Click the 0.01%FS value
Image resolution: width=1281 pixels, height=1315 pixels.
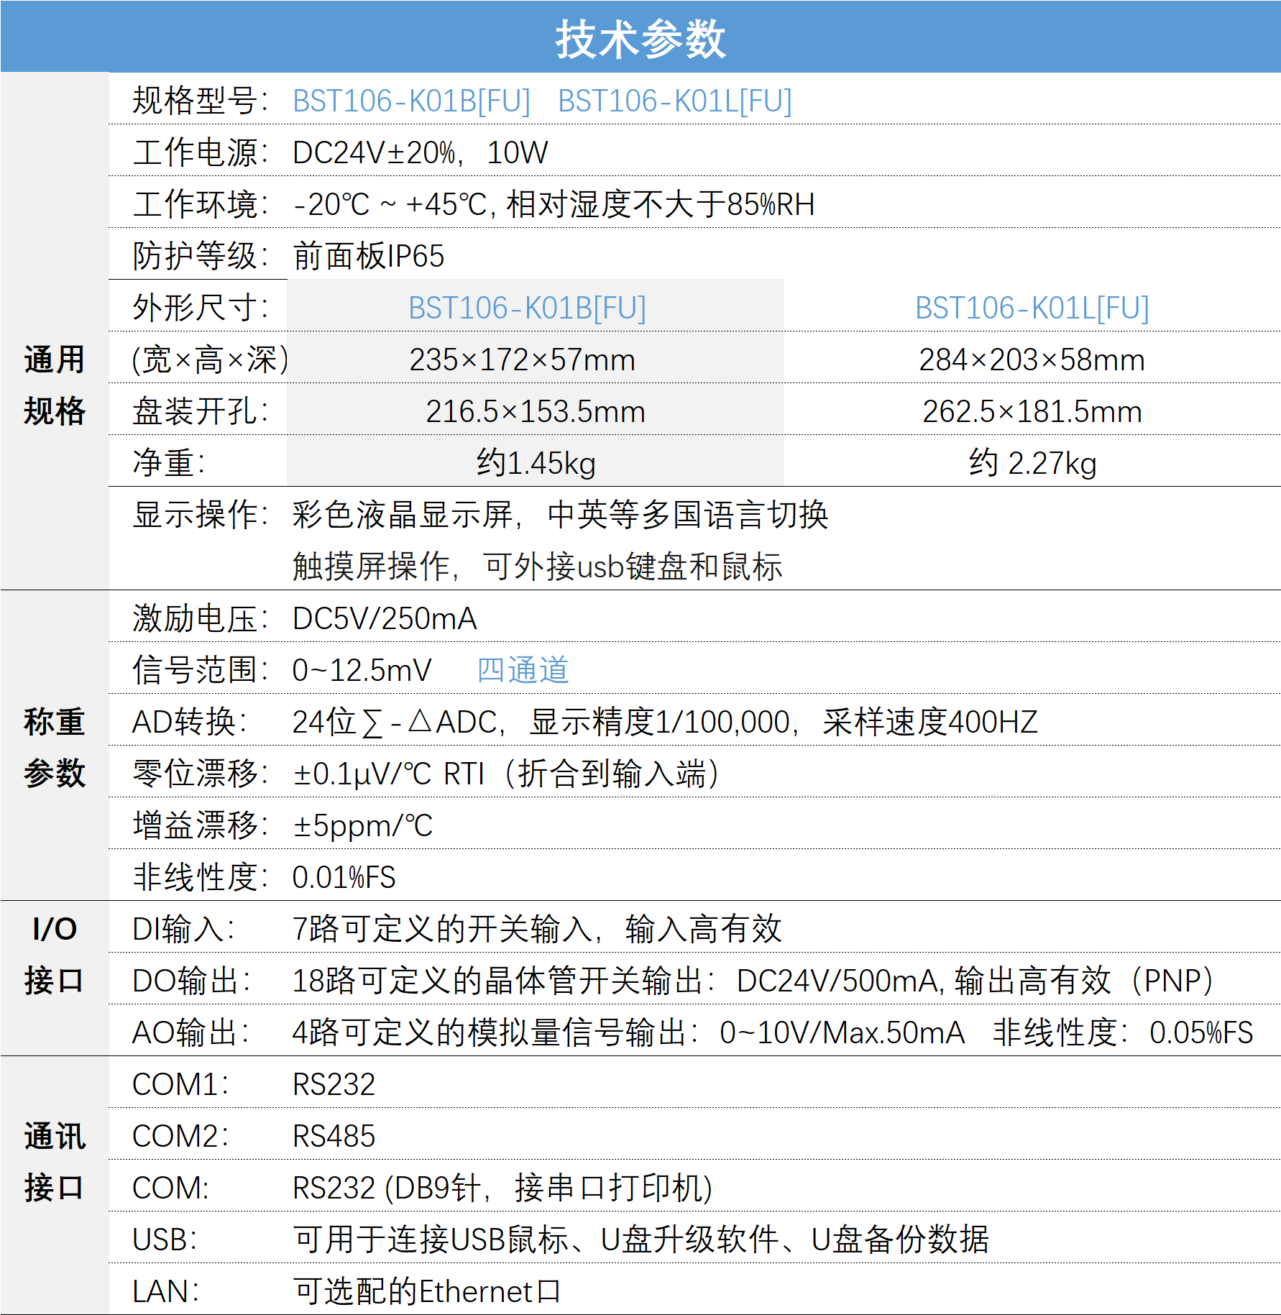(344, 877)
